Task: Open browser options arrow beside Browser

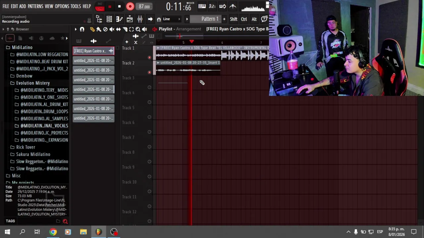Action: pos(3,29)
